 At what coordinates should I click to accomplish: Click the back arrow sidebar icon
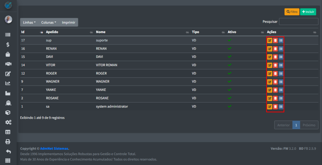[8, 152]
